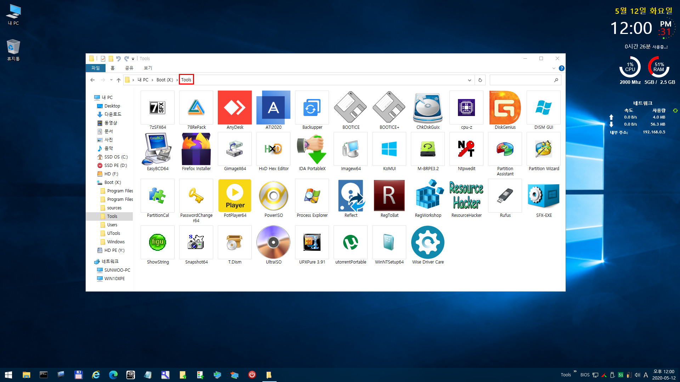This screenshot has width=680, height=382.
Task: Select the Rufus USB icon
Action: coord(505,196)
